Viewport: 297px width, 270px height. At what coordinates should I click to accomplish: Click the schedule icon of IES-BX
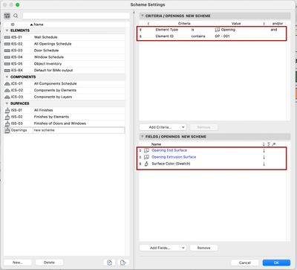coord(7,71)
